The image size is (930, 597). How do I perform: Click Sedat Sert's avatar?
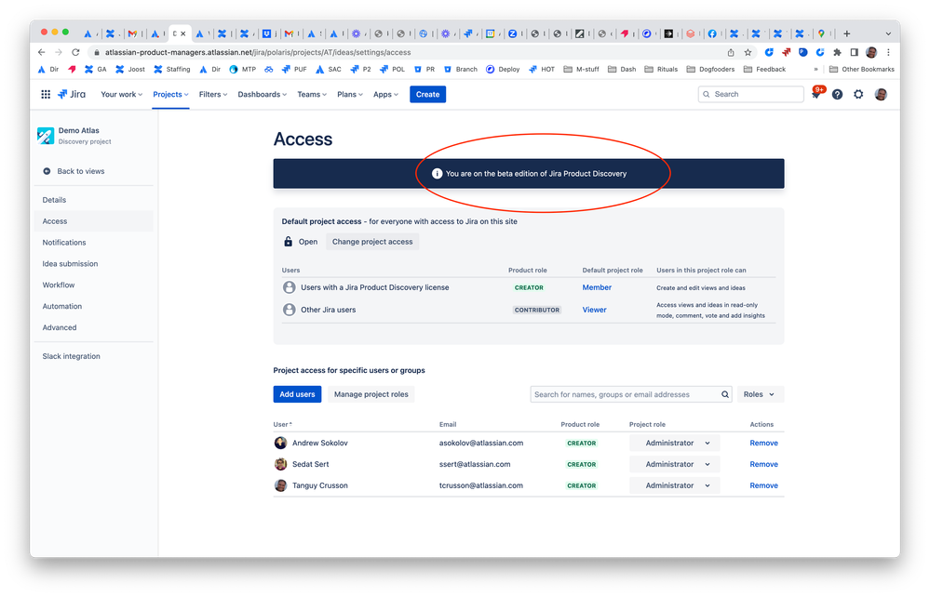coord(280,464)
